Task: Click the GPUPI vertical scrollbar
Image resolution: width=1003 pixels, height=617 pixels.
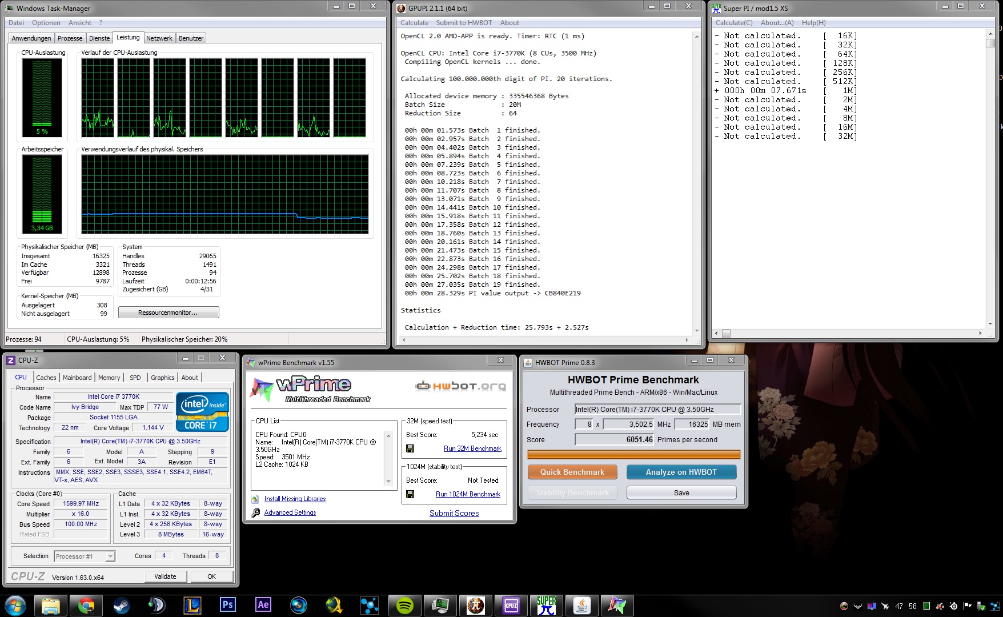Action: (696, 183)
